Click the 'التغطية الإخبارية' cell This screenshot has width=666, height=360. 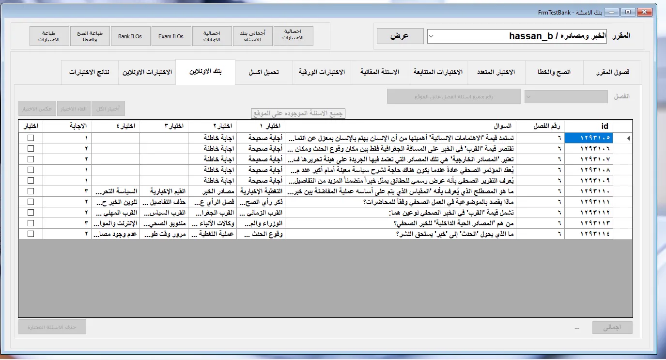[x=261, y=191]
